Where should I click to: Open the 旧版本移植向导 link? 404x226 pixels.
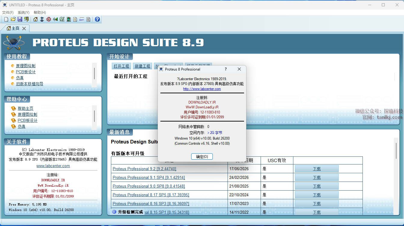click(x=29, y=84)
